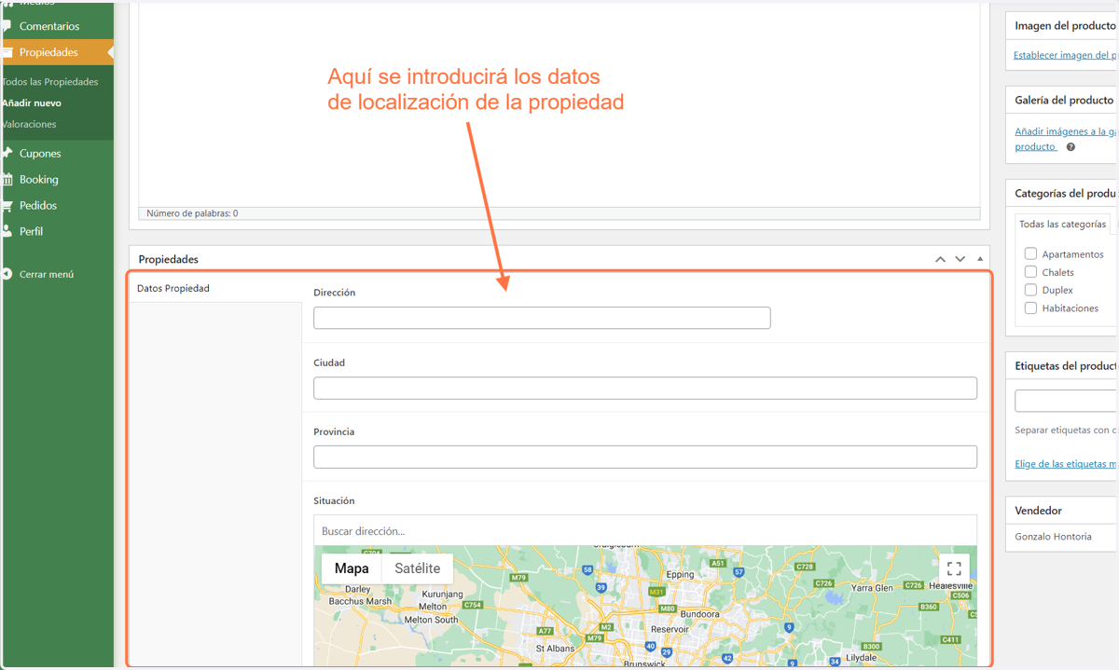The image size is (1119, 670).
Task: Switch to Todas las categorías tab
Action: click(1063, 224)
